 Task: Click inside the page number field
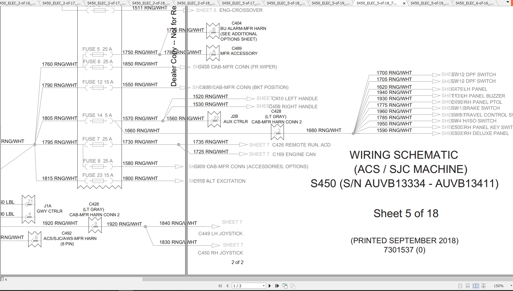244,286
